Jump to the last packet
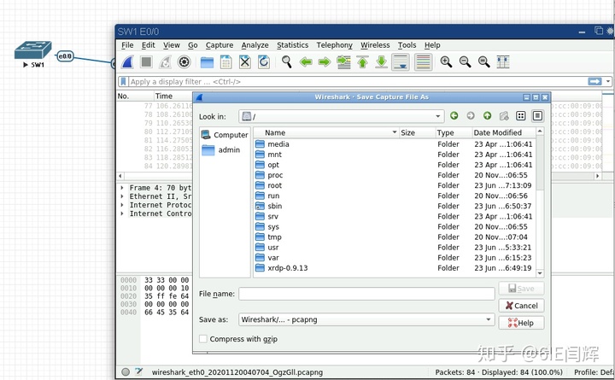Image resolution: width=615 pixels, height=380 pixels. coord(381,62)
